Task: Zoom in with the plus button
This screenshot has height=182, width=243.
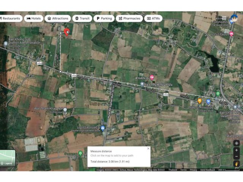Action: (x=236, y=151)
